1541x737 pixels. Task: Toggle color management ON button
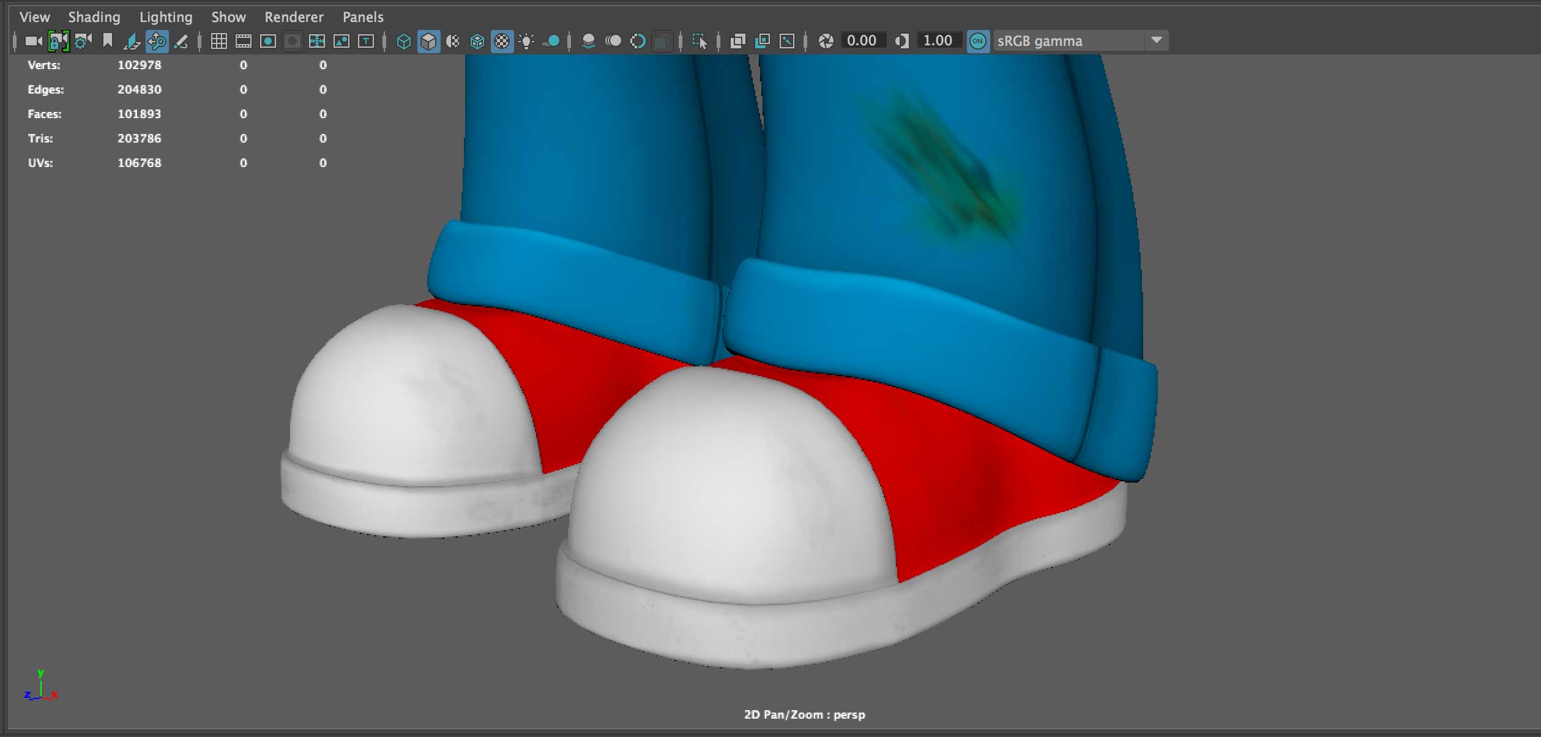click(977, 41)
